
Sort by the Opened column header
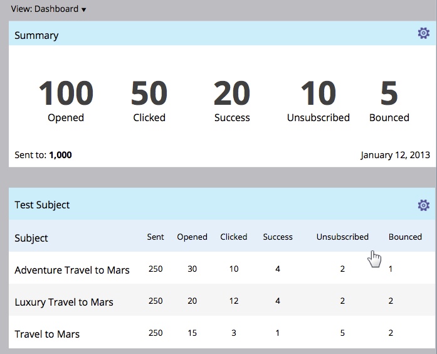[192, 237]
